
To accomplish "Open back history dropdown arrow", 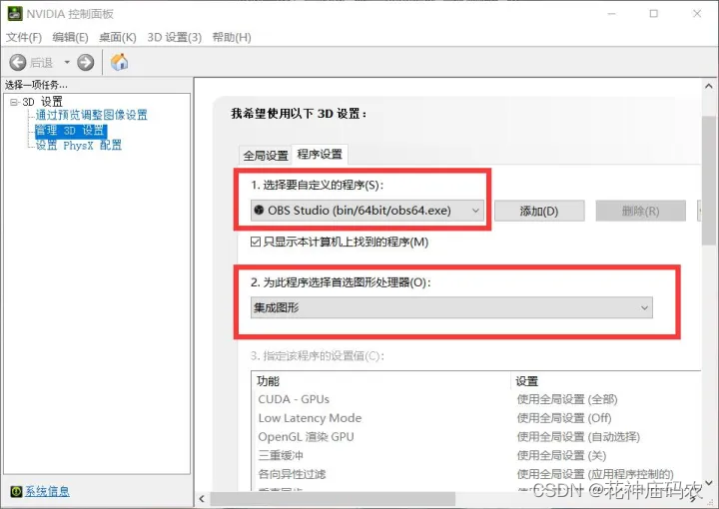I will coord(67,62).
